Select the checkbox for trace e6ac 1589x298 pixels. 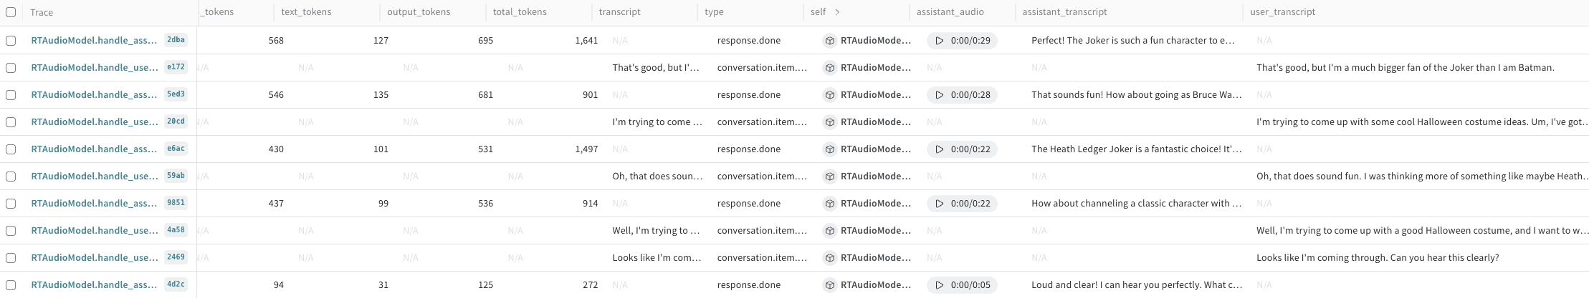(11, 149)
